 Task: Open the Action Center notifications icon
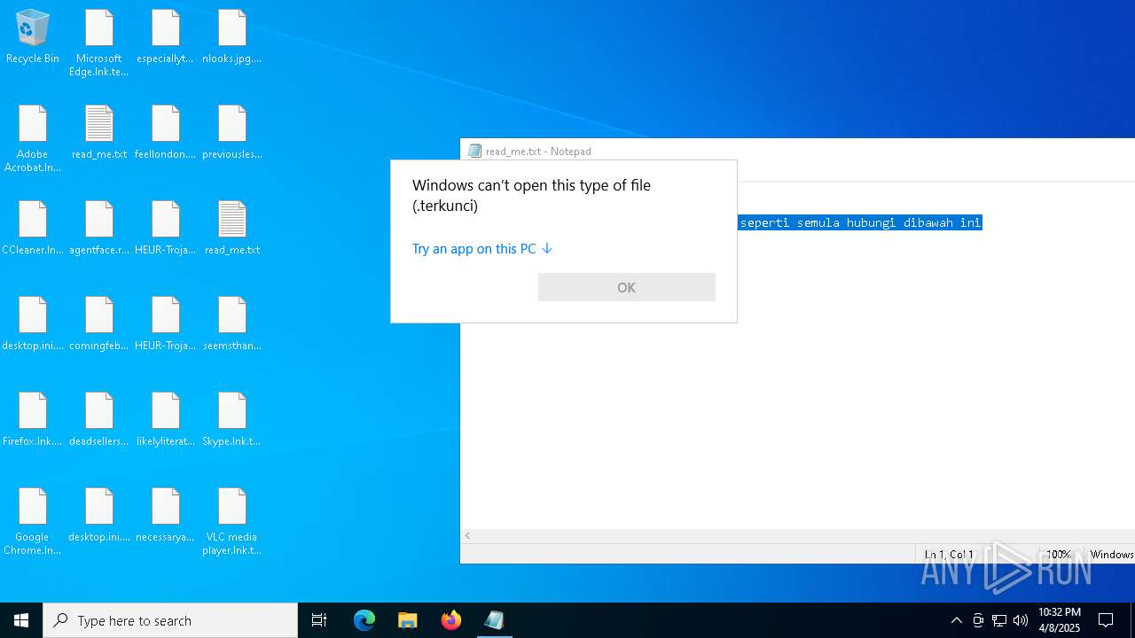1106,620
